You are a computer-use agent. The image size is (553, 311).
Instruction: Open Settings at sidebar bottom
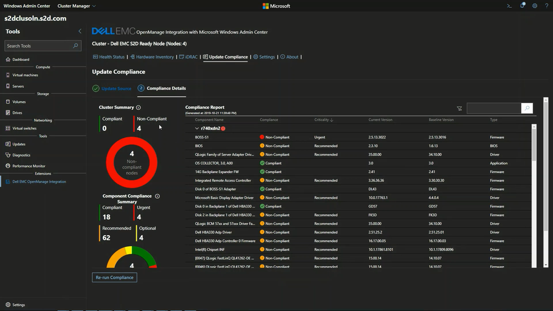click(x=15, y=305)
